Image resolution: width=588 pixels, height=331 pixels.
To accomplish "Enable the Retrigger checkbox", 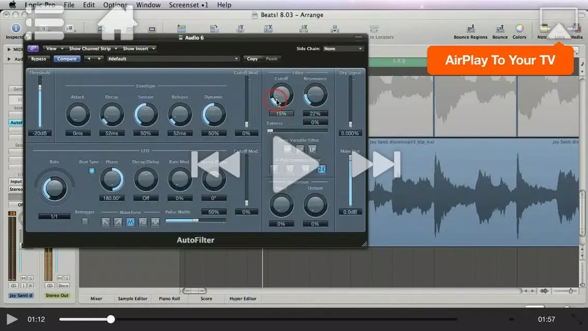I will 85,221.
